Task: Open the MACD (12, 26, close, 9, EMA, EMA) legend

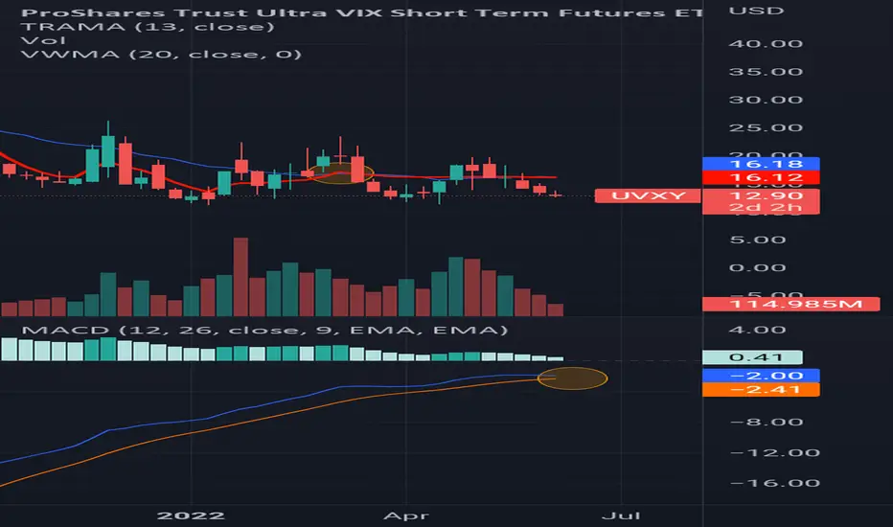Action: coord(264,331)
